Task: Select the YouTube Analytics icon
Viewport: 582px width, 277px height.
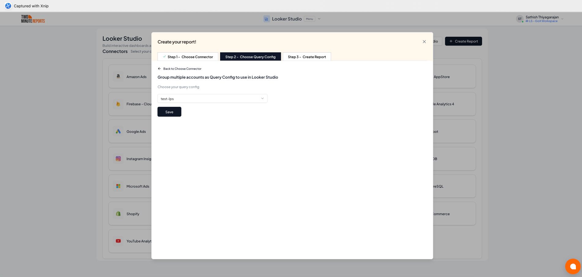Action: point(118,241)
